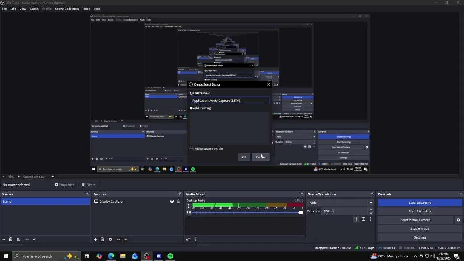
Task: Zoom in preview with the plus icon
Action: point(19,177)
